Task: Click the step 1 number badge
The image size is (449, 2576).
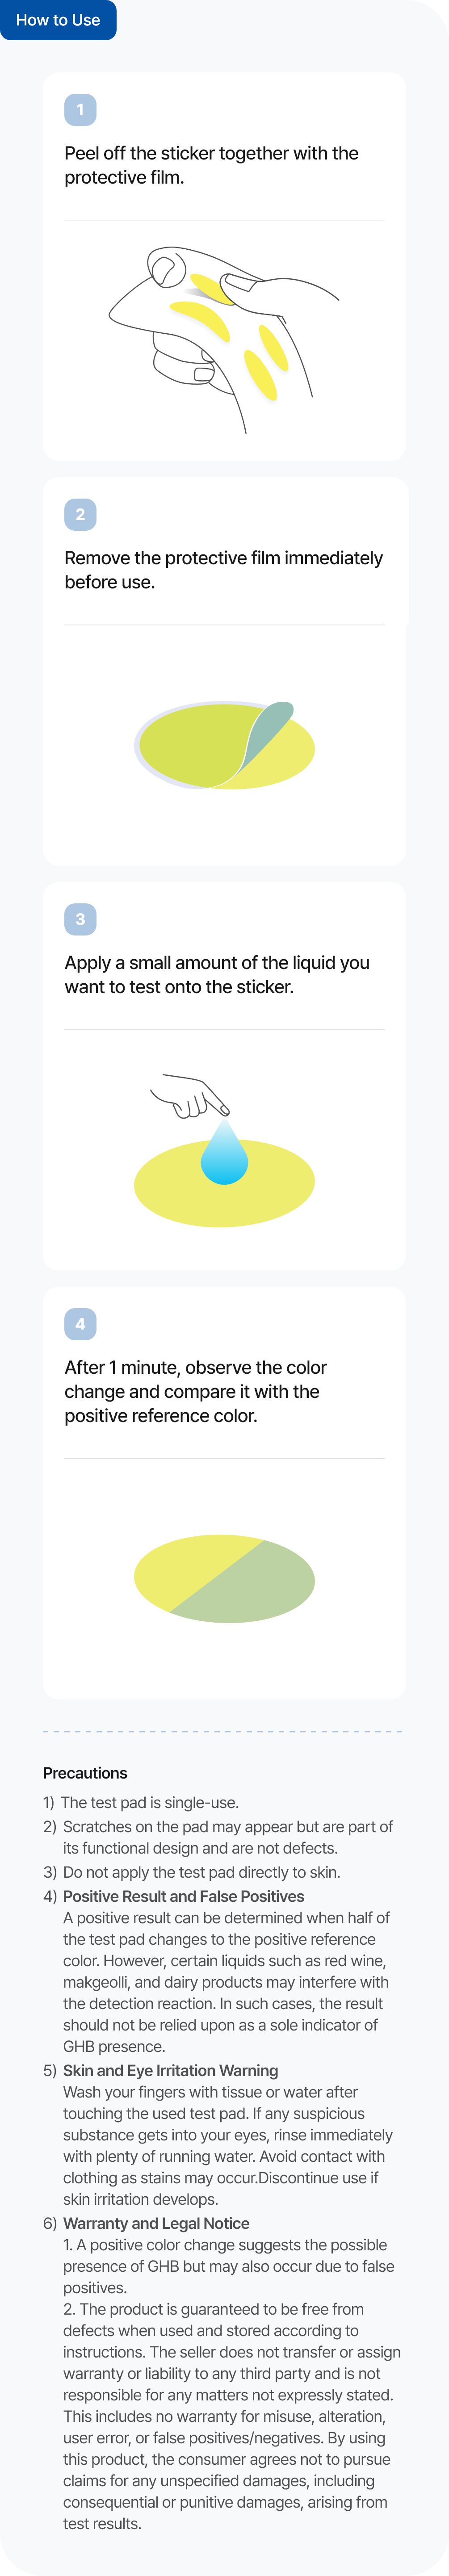Action: pos(80,110)
